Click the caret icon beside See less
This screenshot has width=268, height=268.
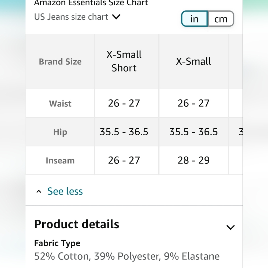39,191
